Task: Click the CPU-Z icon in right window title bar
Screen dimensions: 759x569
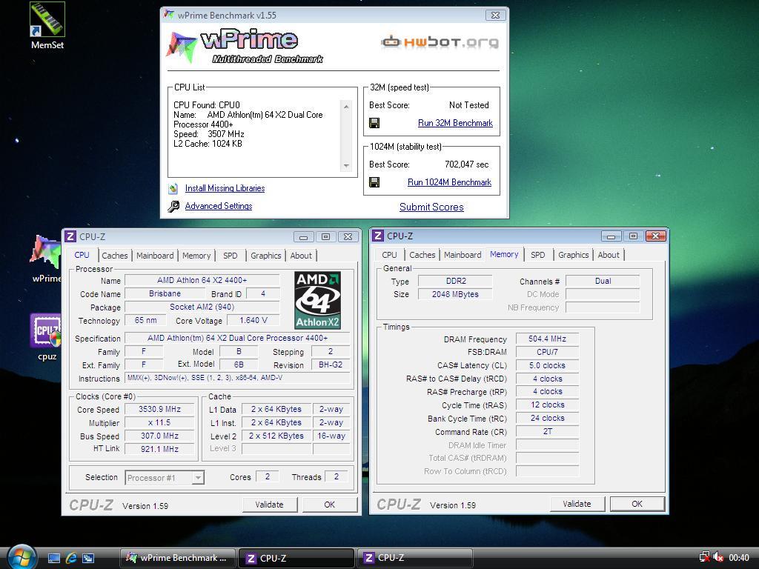Action: pyautogui.click(x=378, y=236)
